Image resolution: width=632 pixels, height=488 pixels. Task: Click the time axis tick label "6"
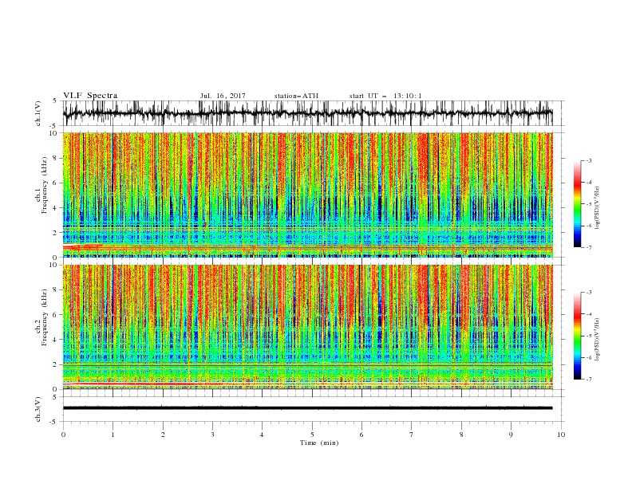point(361,435)
